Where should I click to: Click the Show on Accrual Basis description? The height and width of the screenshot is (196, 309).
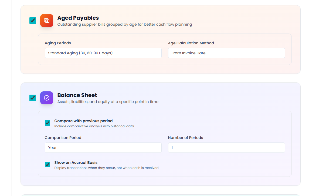point(106,168)
